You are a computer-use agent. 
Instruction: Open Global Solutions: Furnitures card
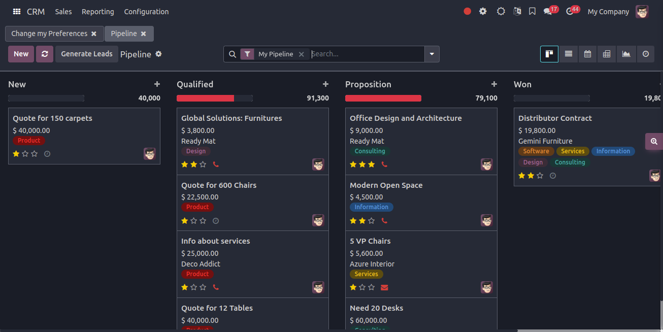[x=253, y=141]
